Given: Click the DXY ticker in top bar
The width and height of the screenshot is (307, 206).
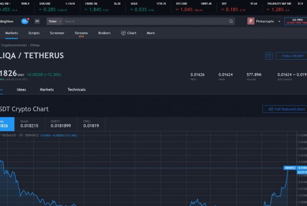Looking at the screenshot, I should point(239,7).
